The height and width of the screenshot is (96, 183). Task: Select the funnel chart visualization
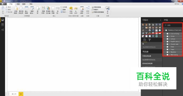click(146, 33)
